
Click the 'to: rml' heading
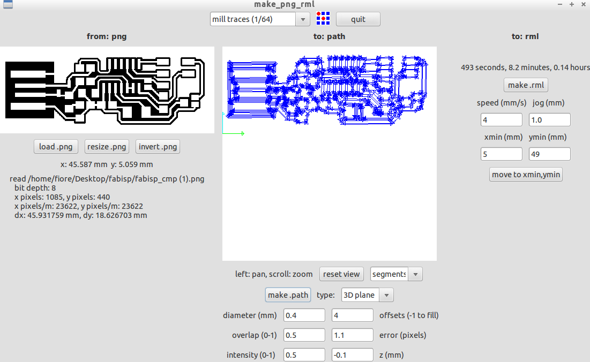(x=525, y=36)
